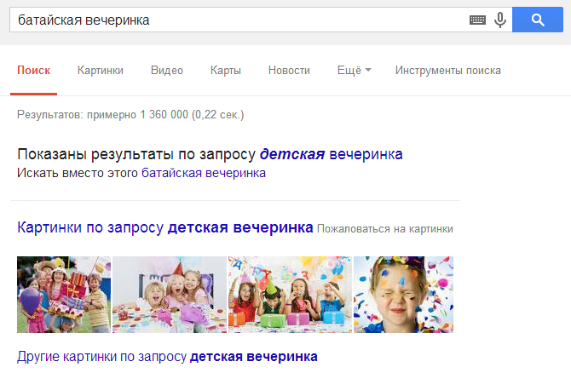Start voice search with the microphone icon

pos(499,20)
